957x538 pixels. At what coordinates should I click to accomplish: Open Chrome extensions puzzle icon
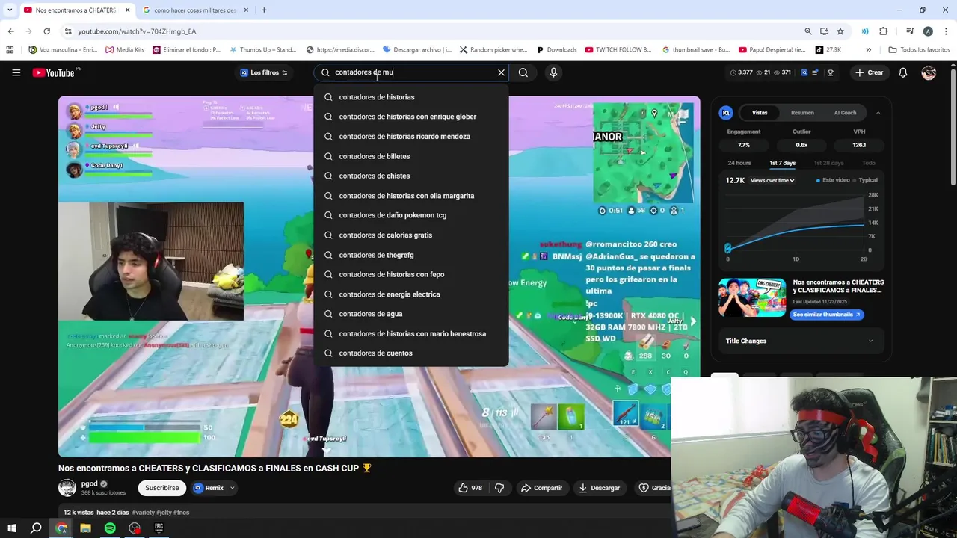(884, 31)
